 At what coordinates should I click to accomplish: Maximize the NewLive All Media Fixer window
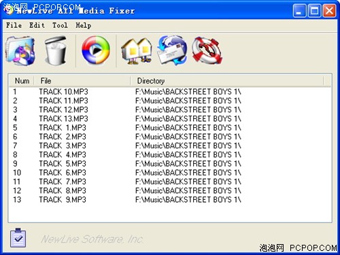[314, 10]
